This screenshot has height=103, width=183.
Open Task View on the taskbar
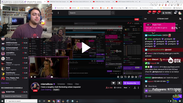(x=44, y=101)
